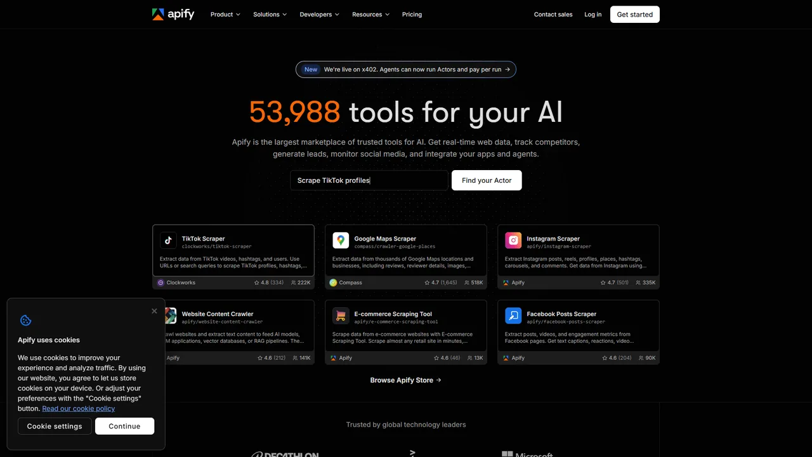Click the Website Content Crawler icon
812x457 pixels.
(x=171, y=315)
